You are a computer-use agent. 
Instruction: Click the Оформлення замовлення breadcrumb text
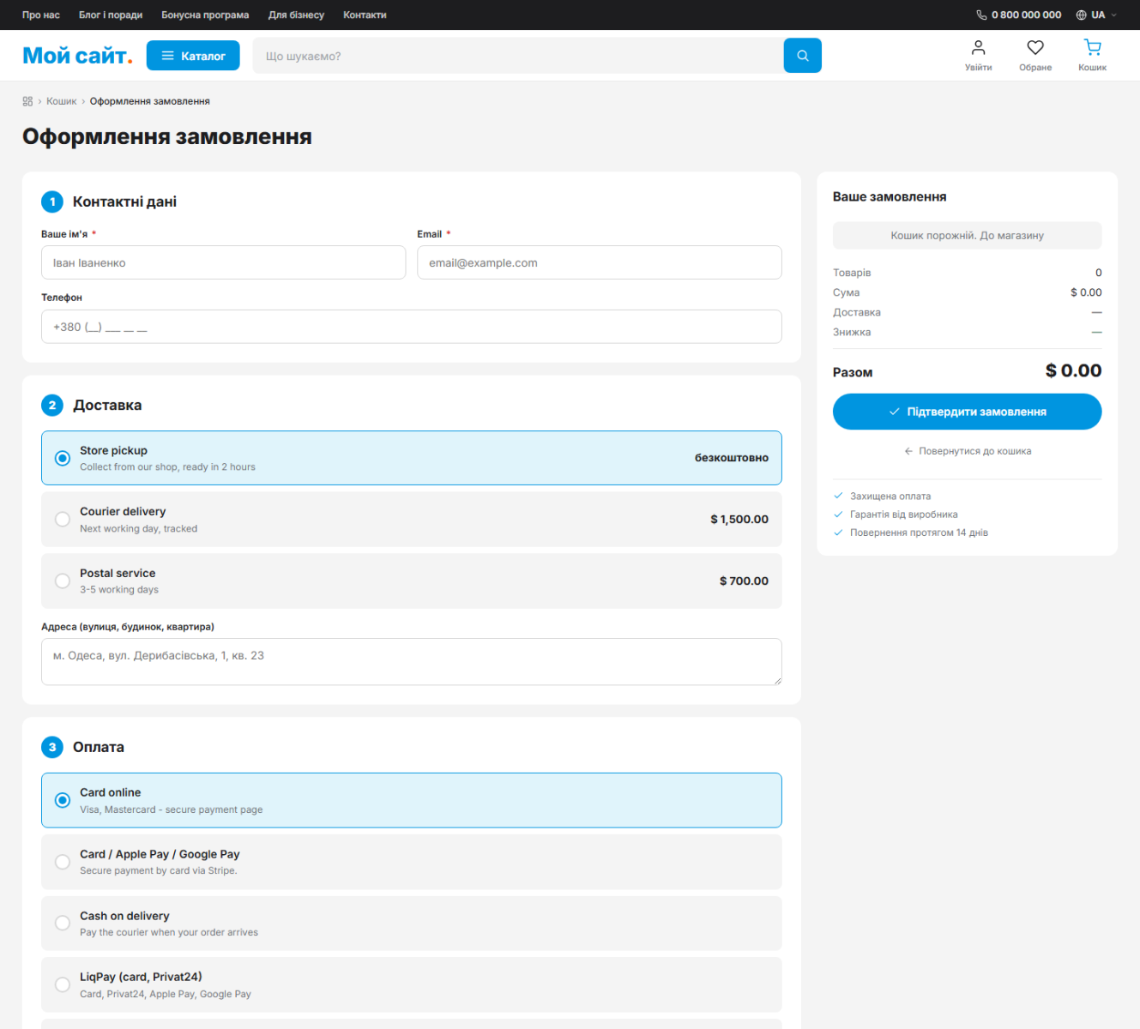pyautogui.click(x=150, y=101)
